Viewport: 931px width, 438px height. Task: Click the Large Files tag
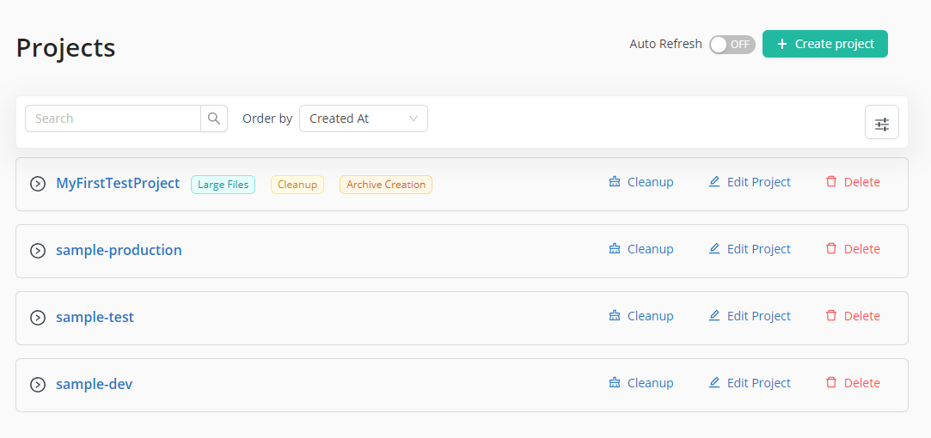(x=223, y=185)
